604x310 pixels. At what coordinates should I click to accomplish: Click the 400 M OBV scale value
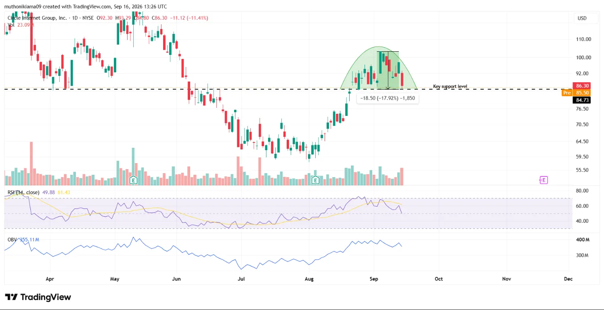583,240
